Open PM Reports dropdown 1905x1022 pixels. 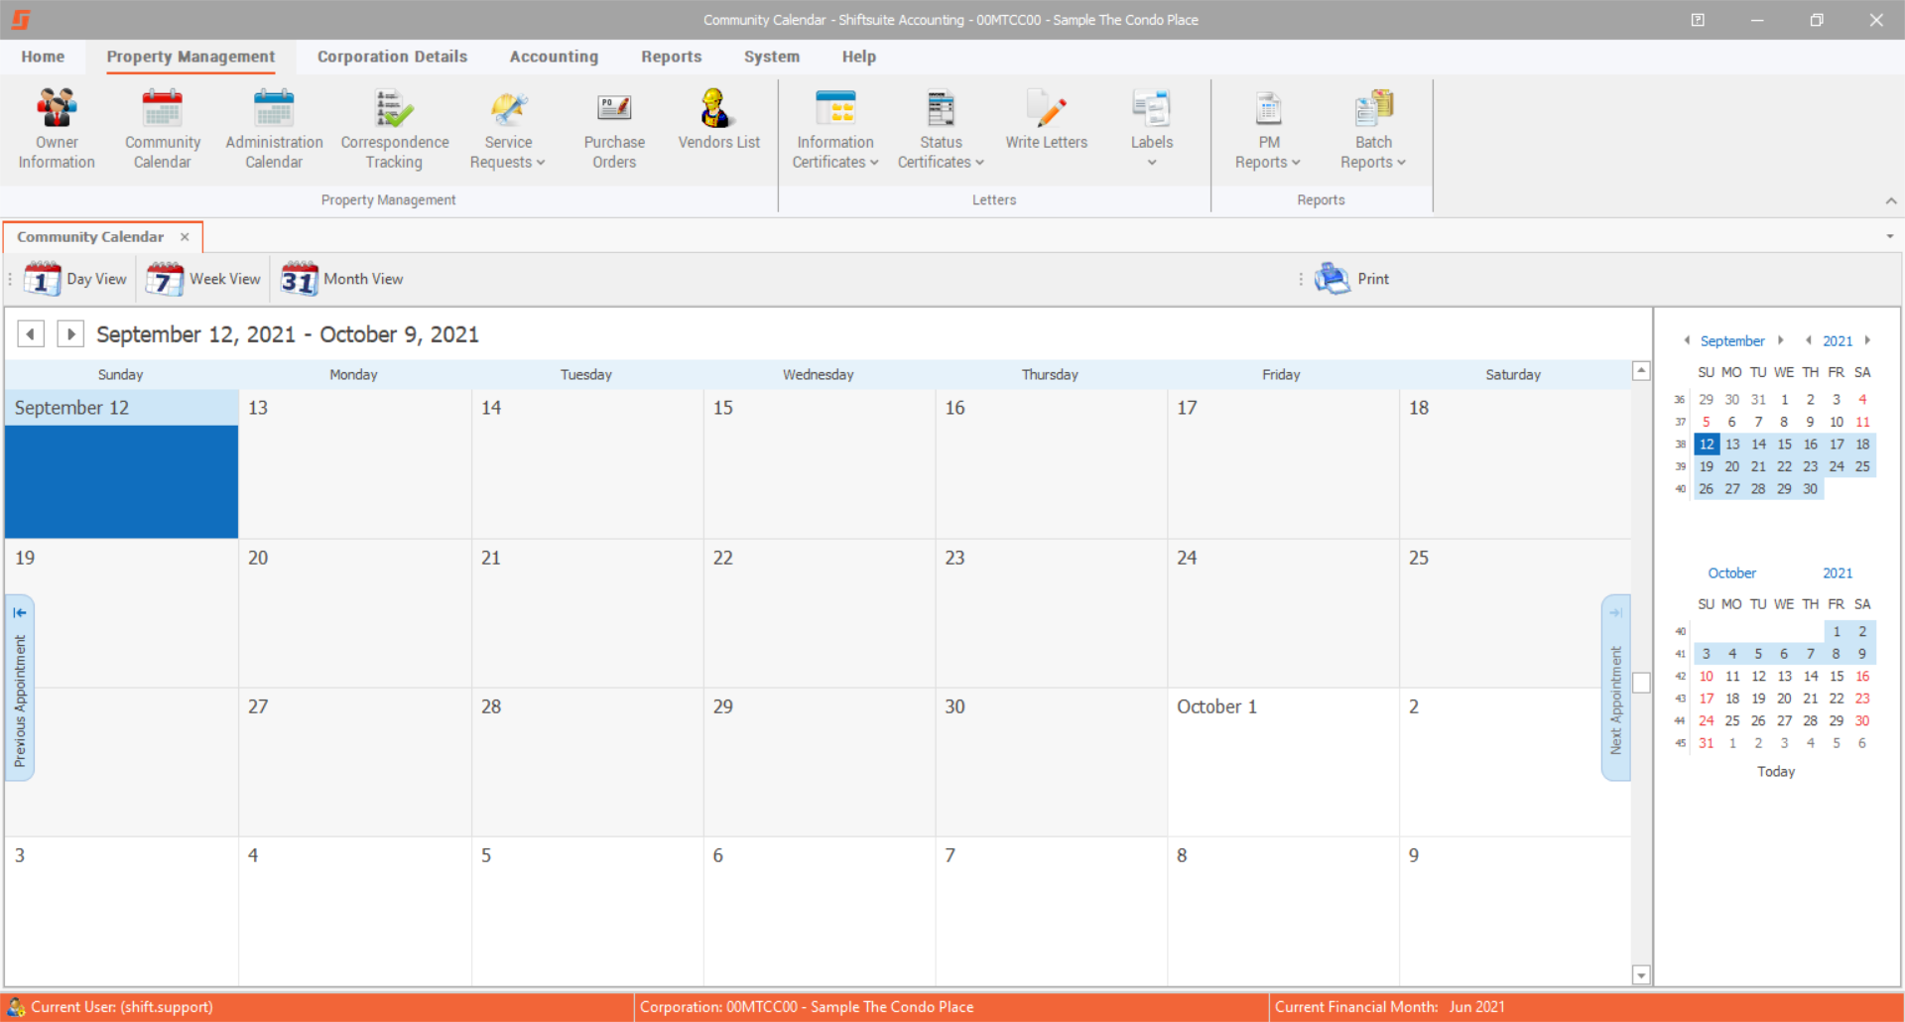1268,130
